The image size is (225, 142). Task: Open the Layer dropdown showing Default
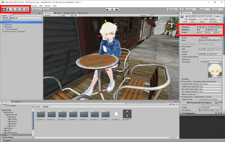click(x=215, y=19)
